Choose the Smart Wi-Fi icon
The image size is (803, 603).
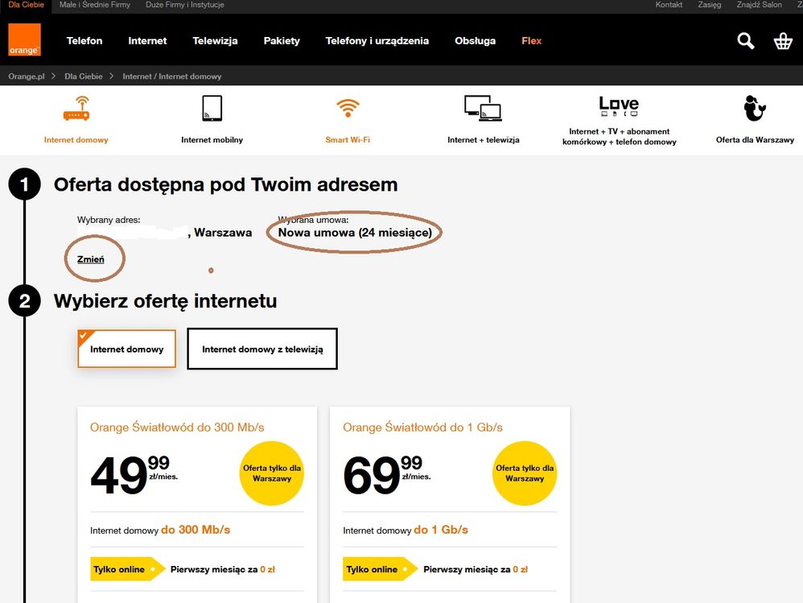point(348,108)
